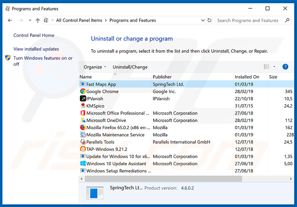Open the recent locations dropdown arrow

tap(30, 20)
